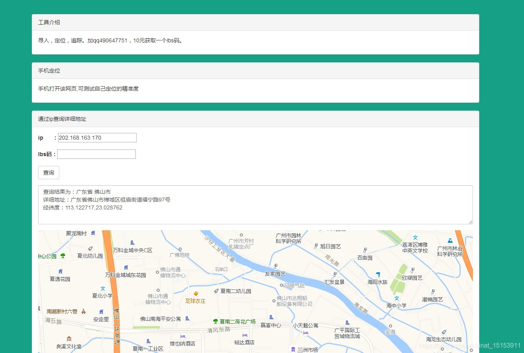
Task: Click the blue icon above 广州市林业科学研究所
Action: (450, 240)
